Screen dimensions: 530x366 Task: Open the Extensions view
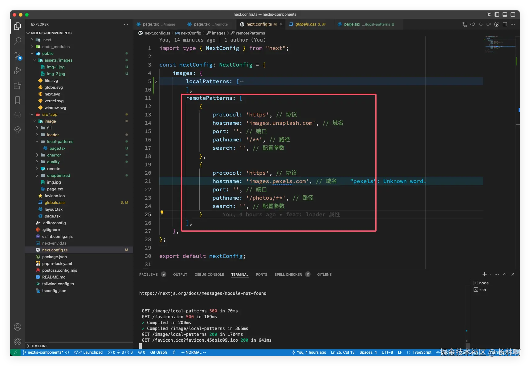click(x=18, y=85)
